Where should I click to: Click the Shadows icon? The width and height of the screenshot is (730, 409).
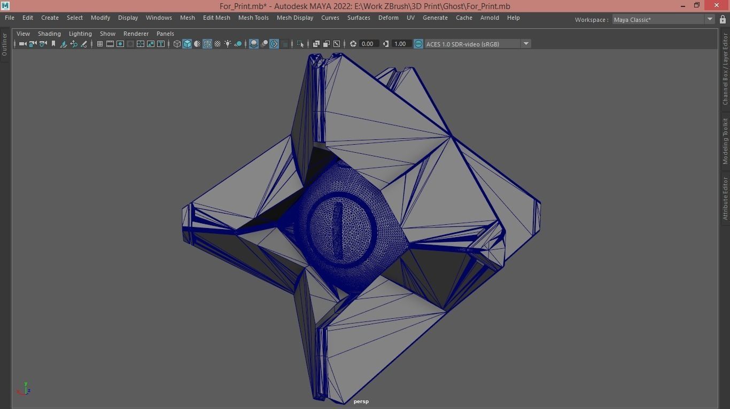(238, 44)
